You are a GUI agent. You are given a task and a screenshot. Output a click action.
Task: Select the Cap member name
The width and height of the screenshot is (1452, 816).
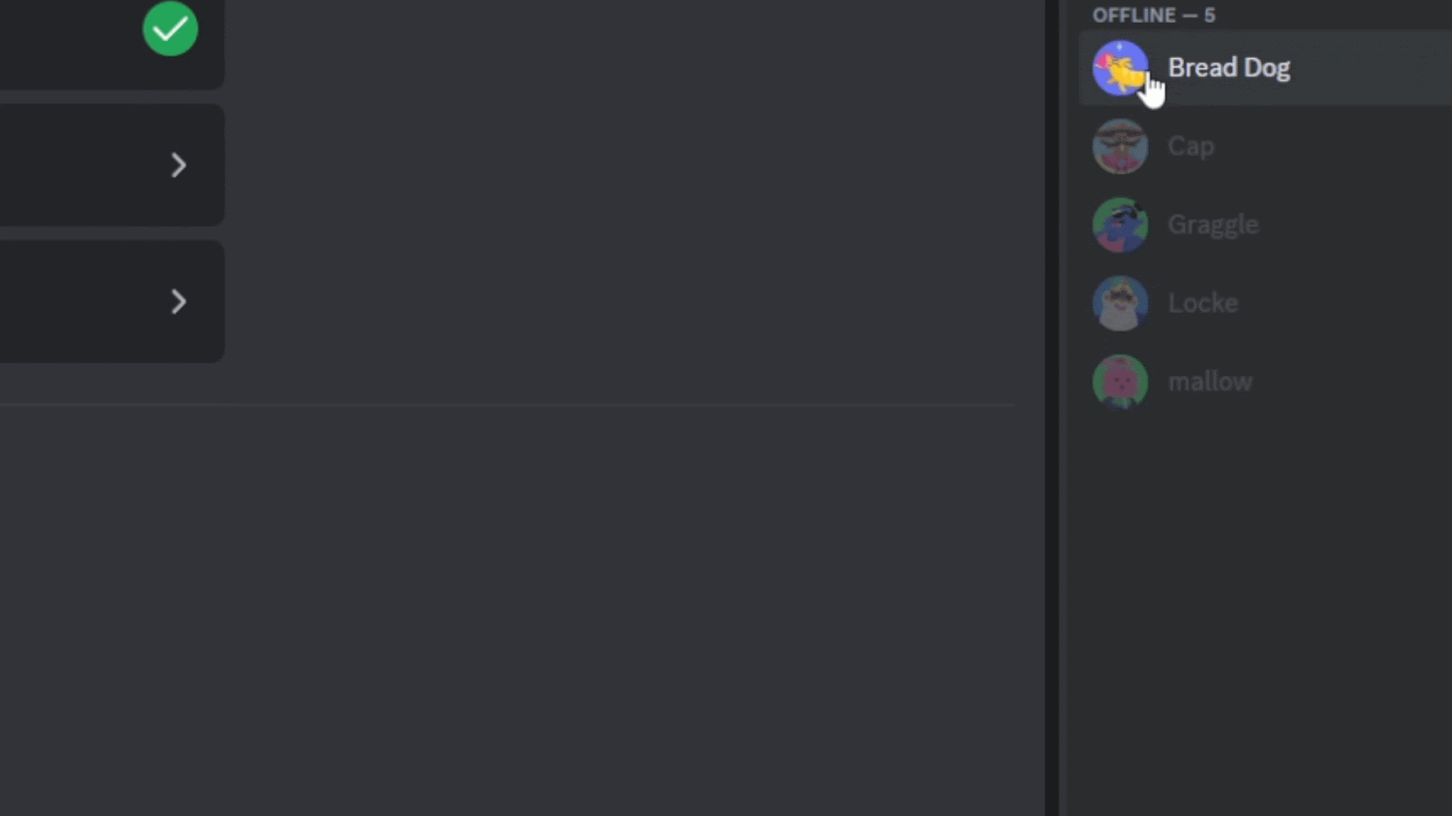coord(1191,146)
